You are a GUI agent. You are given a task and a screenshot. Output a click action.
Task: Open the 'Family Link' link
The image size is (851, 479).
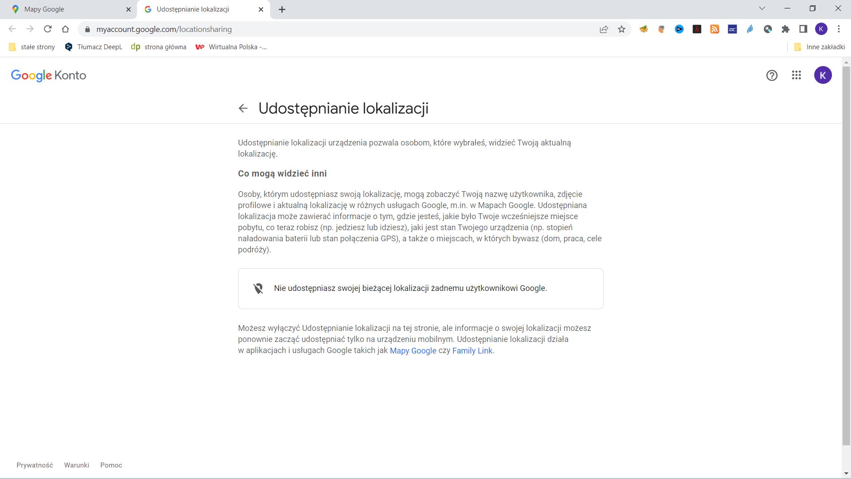[x=472, y=350]
